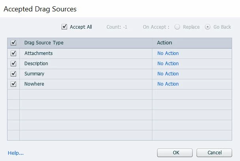Image resolution: width=240 pixels, height=161 pixels.
Task: Click the Drag Source Type column header
Action: (44, 43)
